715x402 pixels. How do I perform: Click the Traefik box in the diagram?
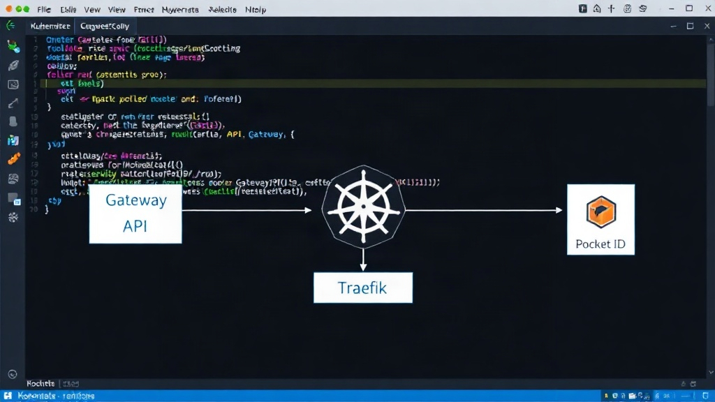tap(363, 288)
